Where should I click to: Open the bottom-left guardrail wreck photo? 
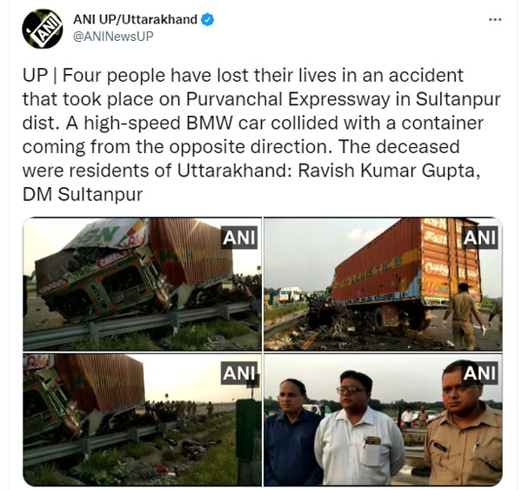click(x=142, y=420)
